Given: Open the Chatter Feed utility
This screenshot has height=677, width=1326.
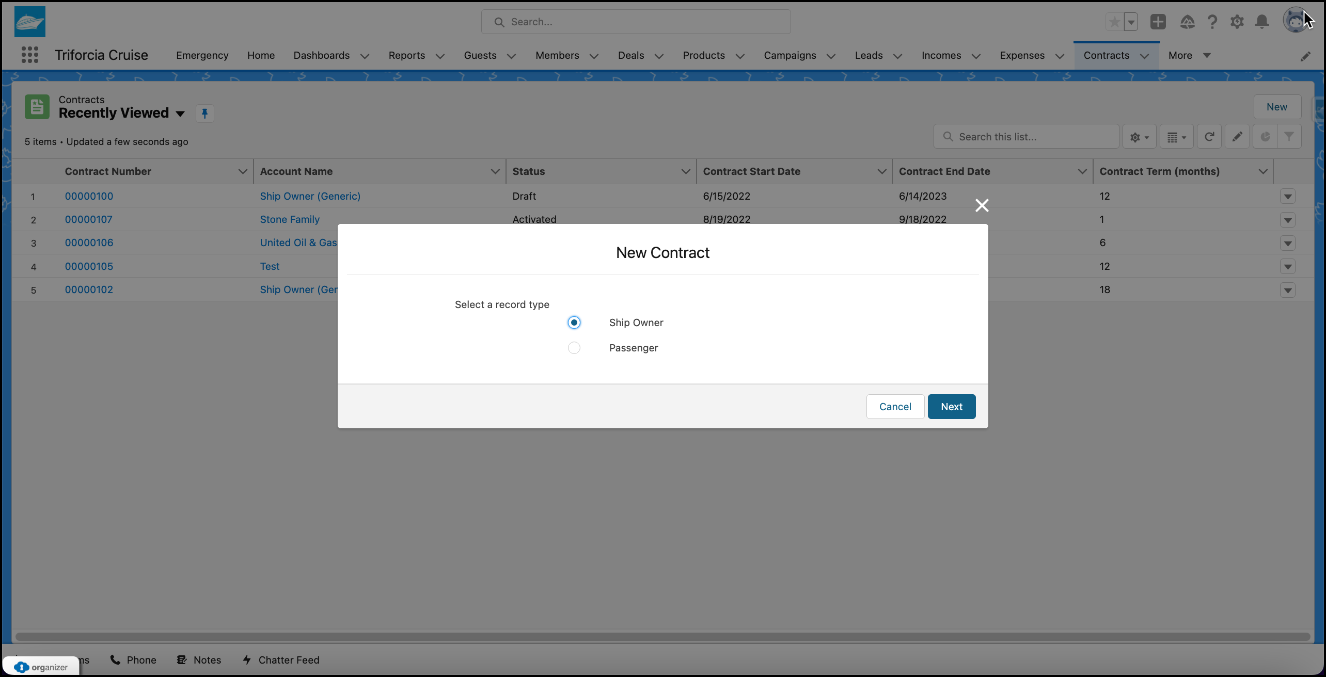Looking at the screenshot, I should click(x=281, y=660).
